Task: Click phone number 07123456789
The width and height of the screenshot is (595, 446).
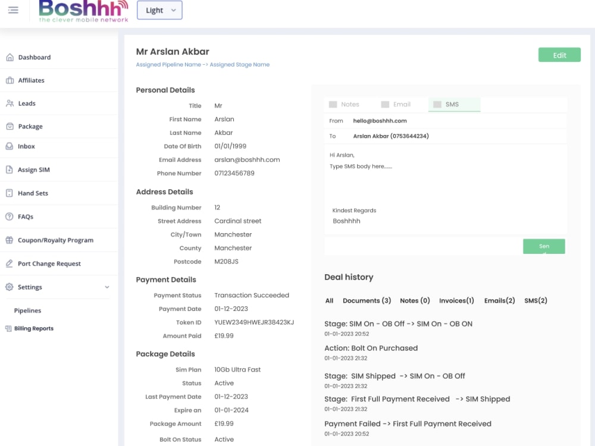Action: [x=234, y=173]
